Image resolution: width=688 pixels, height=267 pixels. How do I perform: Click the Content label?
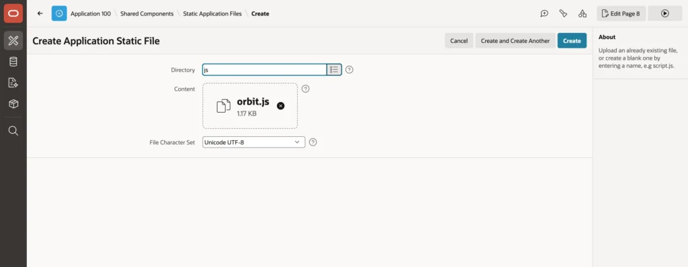tap(184, 89)
